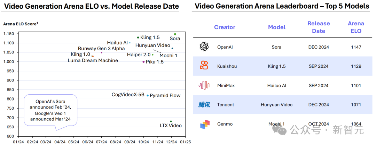
Task: Click the 1.150 y-axis tick label
Action: (9, 34)
